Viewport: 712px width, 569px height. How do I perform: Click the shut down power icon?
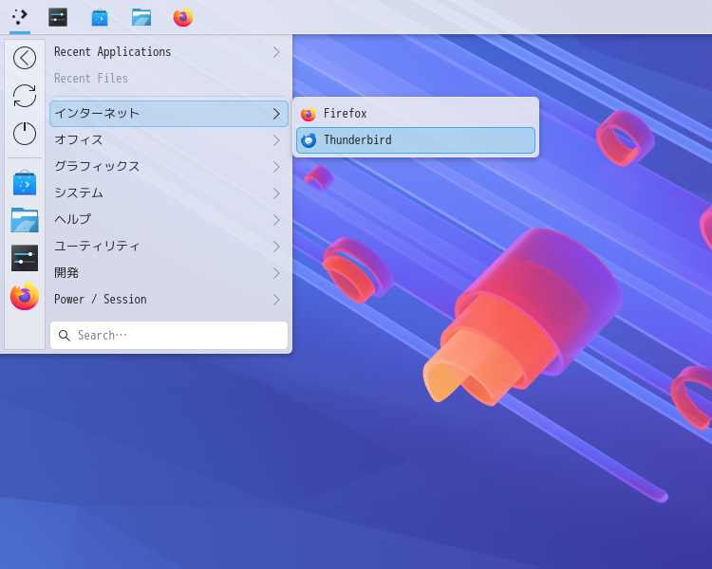point(25,134)
